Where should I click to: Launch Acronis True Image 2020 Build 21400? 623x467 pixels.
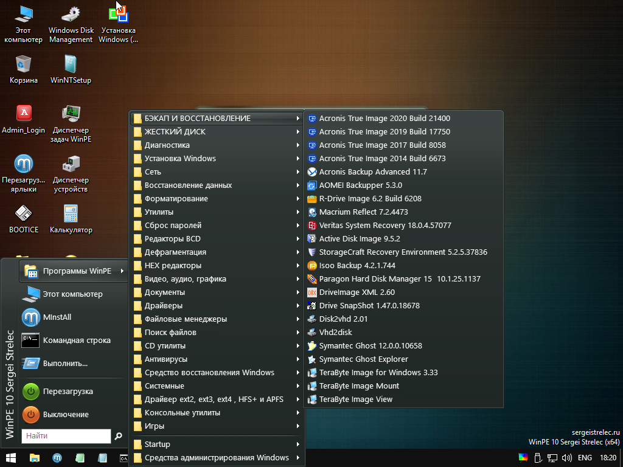403,119
